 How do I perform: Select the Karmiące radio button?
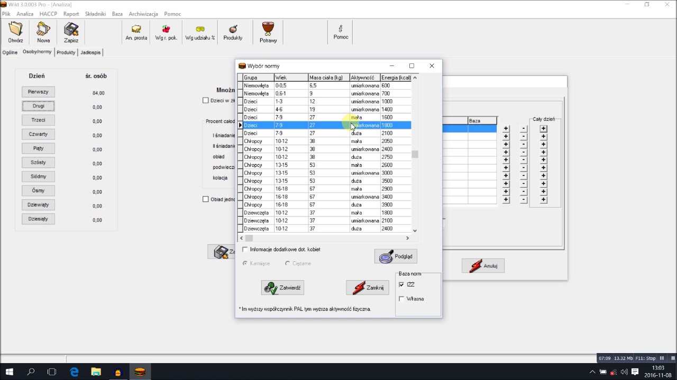pyautogui.click(x=245, y=263)
